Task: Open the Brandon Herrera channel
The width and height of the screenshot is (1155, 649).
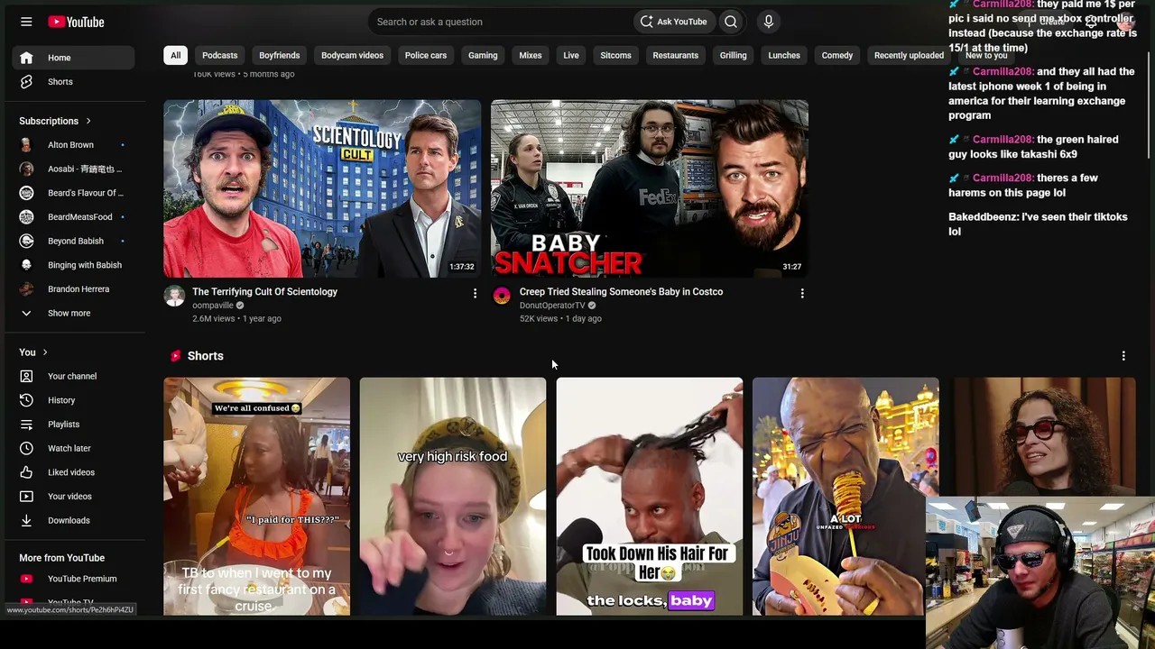Action: point(73,289)
